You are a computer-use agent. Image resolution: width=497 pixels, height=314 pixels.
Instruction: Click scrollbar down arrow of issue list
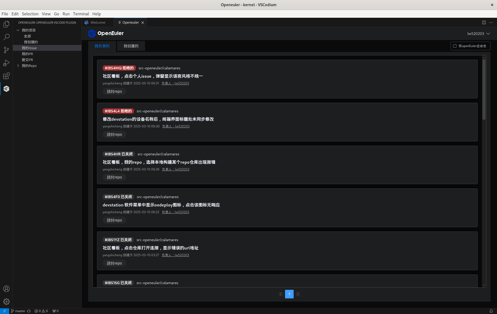point(484,285)
